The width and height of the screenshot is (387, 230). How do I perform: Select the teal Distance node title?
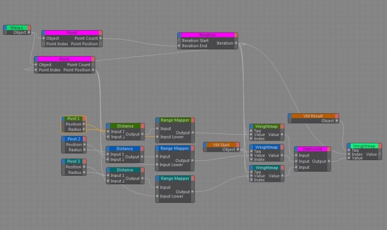[x=125, y=170]
